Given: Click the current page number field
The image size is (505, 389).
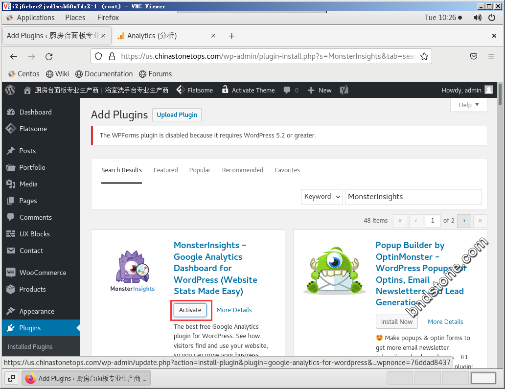Looking at the screenshot, I should point(433,221).
